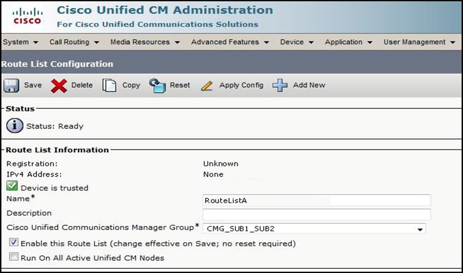Viewport: 463px width, 273px height.
Task: Open the Advanced Features menu
Action: point(230,42)
